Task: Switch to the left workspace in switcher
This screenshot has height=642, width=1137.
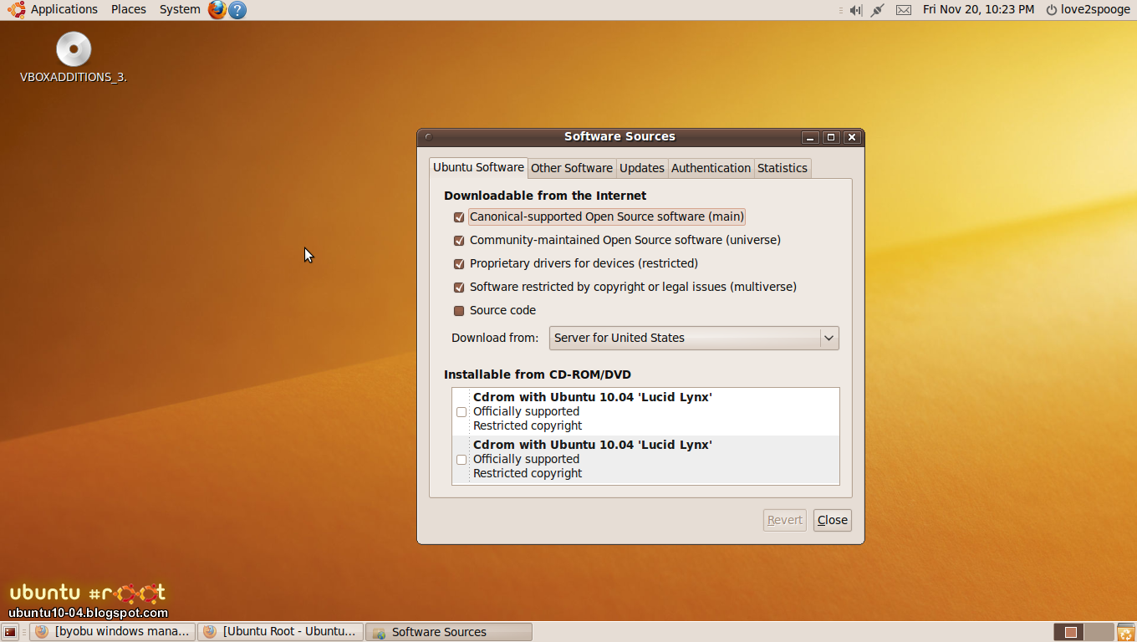Action: (1069, 632)
